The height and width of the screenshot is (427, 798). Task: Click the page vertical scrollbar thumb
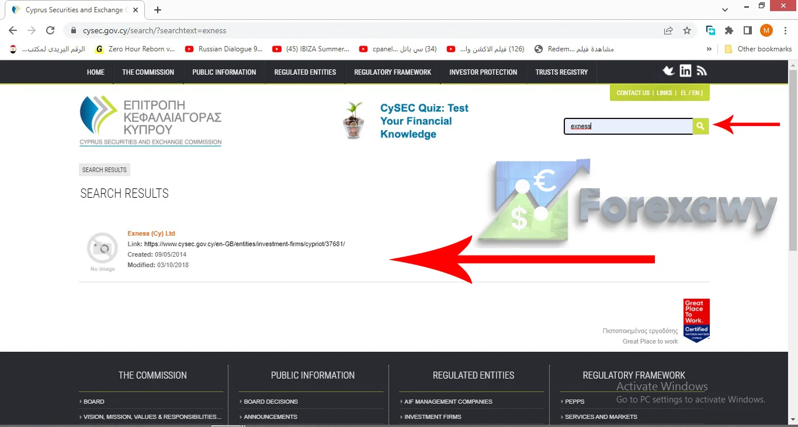793,160
